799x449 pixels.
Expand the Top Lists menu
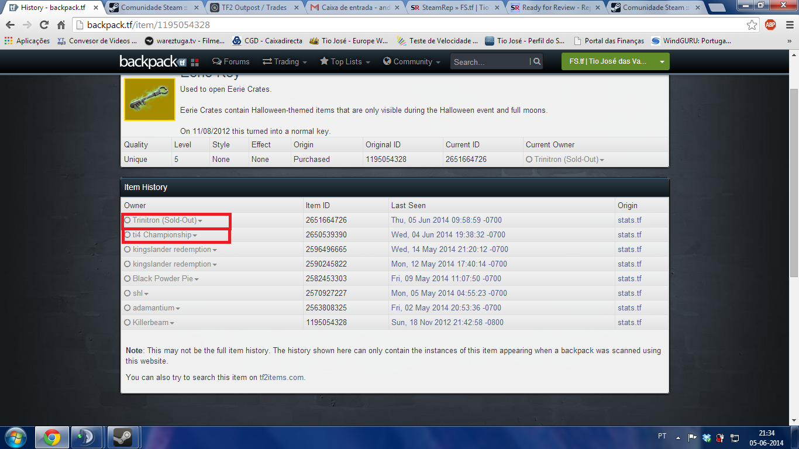[345, 61]
